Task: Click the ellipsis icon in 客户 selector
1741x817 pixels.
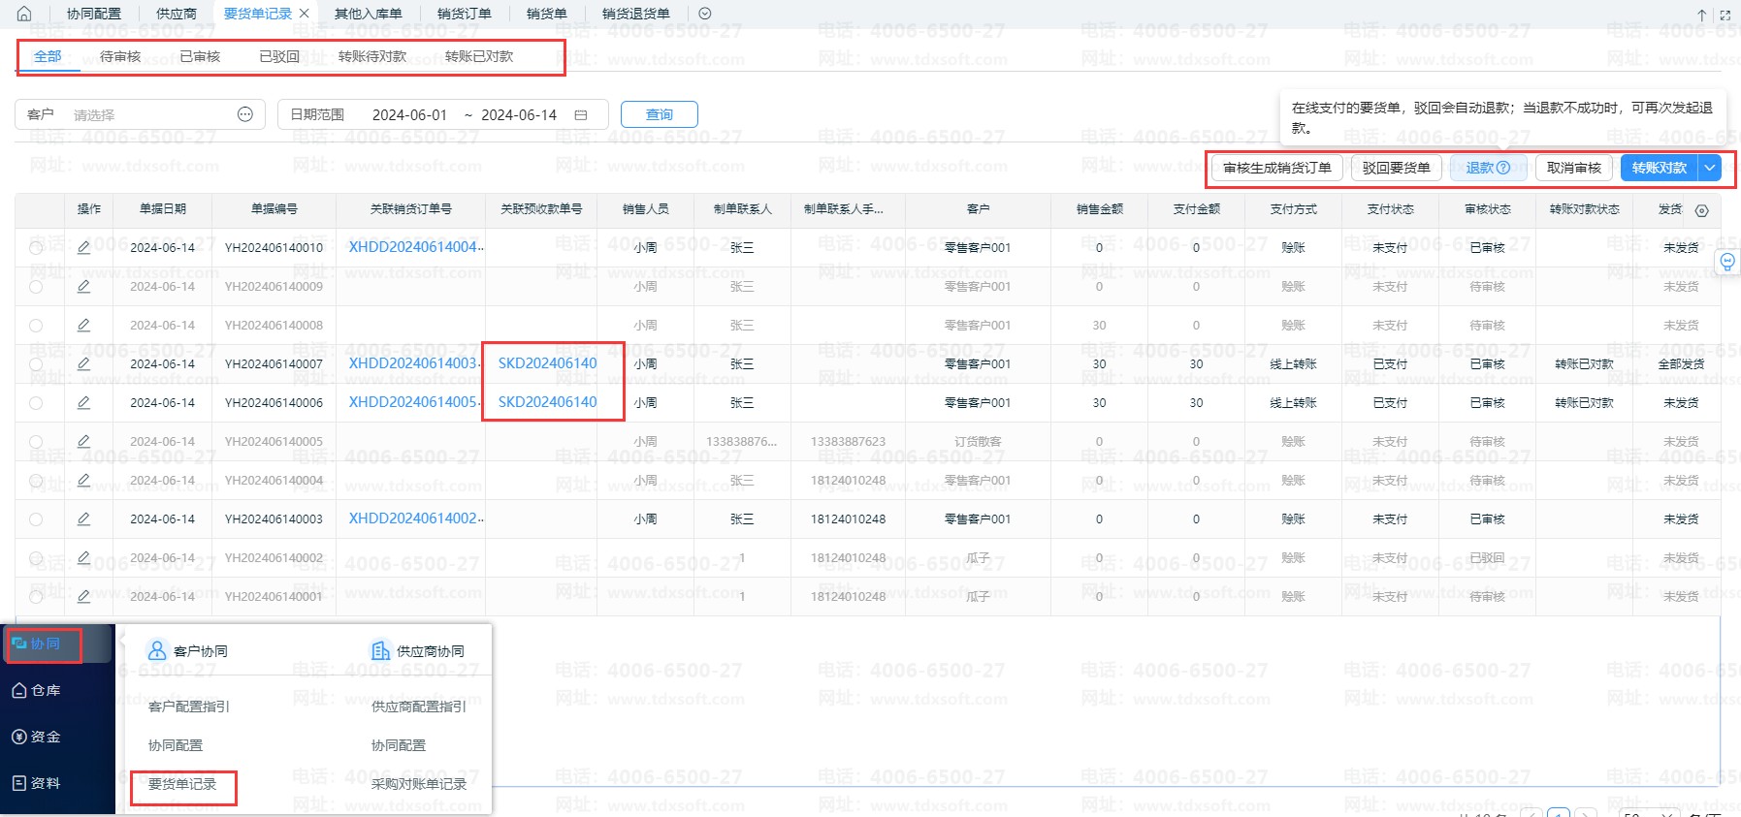Action: tap(245, 114)
